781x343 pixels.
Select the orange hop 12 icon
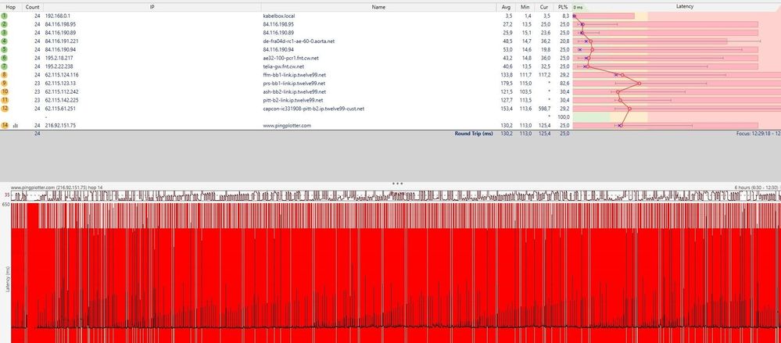click(5, 109)
